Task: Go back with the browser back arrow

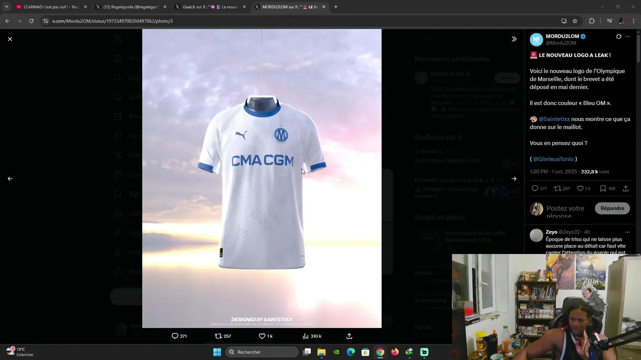Action: 7,21
